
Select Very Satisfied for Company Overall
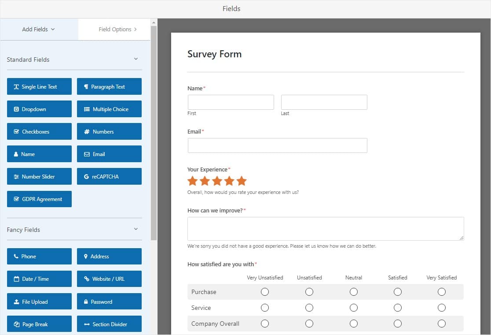442,324
